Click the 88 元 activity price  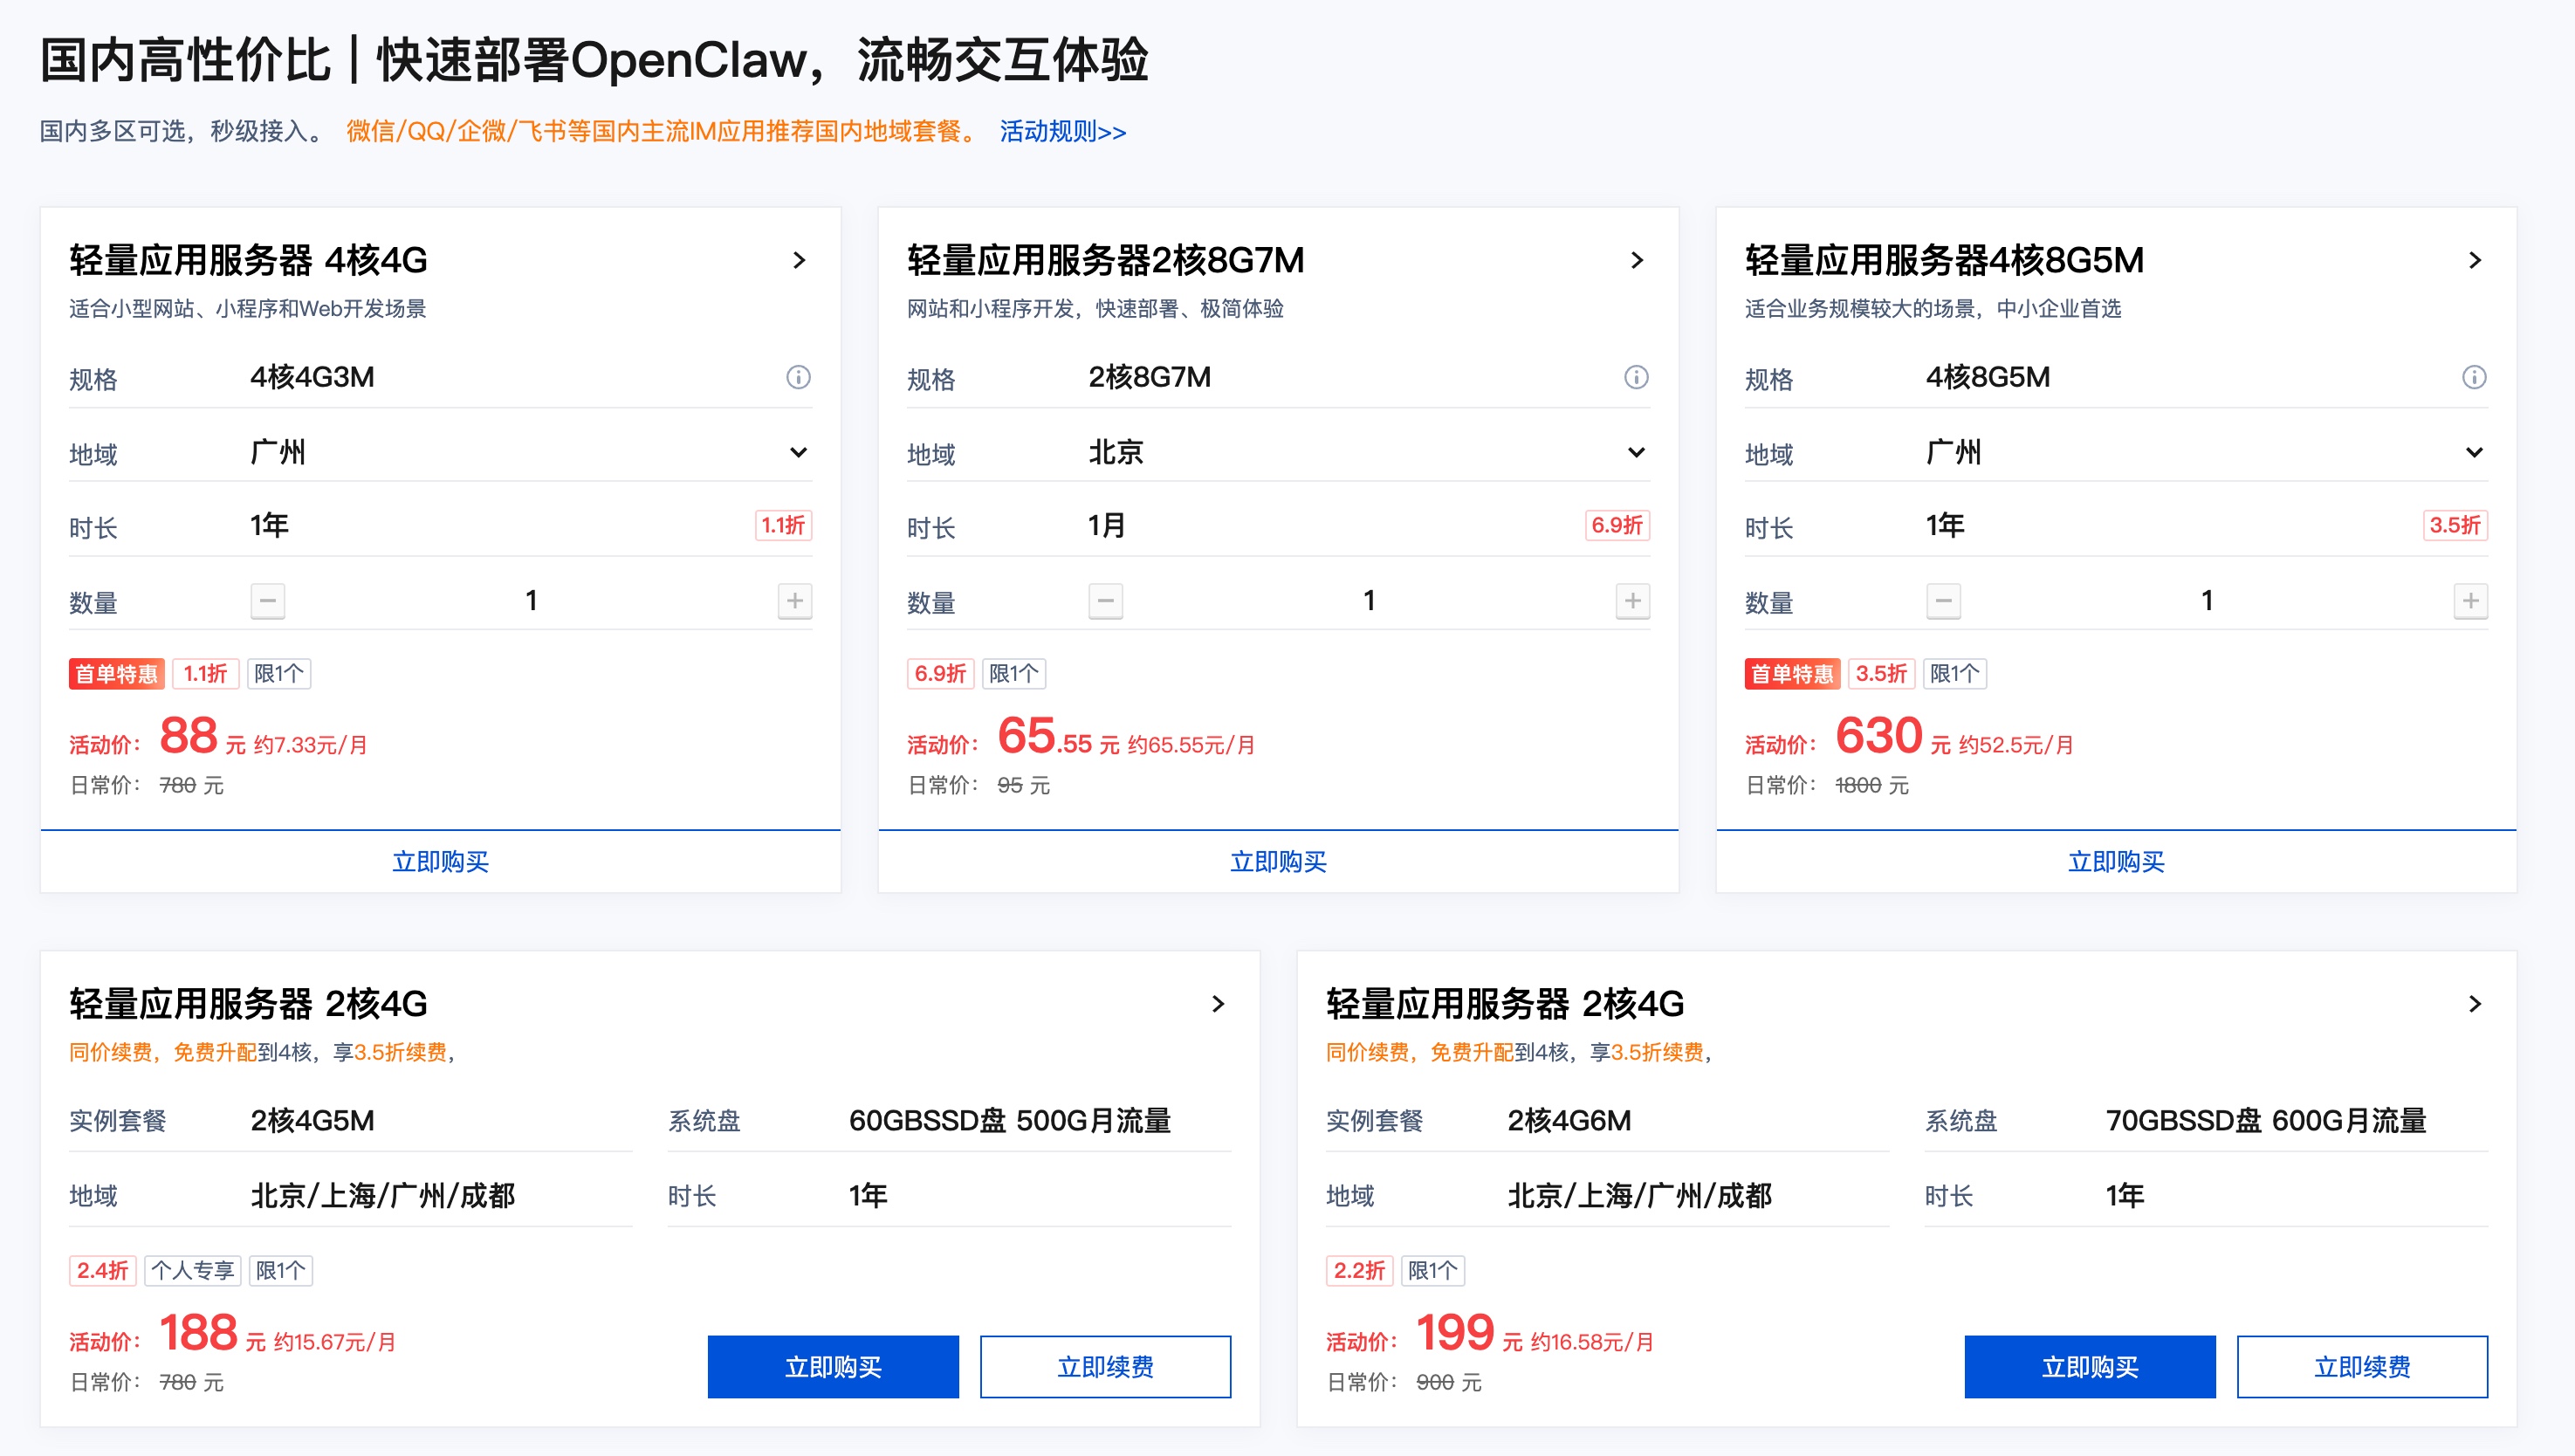[x=202, y=737]
